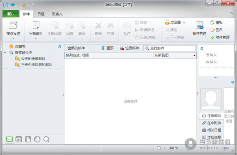Open the Correspondence Mail (往来邮件) tab

pyautogui.click(x=212, y=116)
